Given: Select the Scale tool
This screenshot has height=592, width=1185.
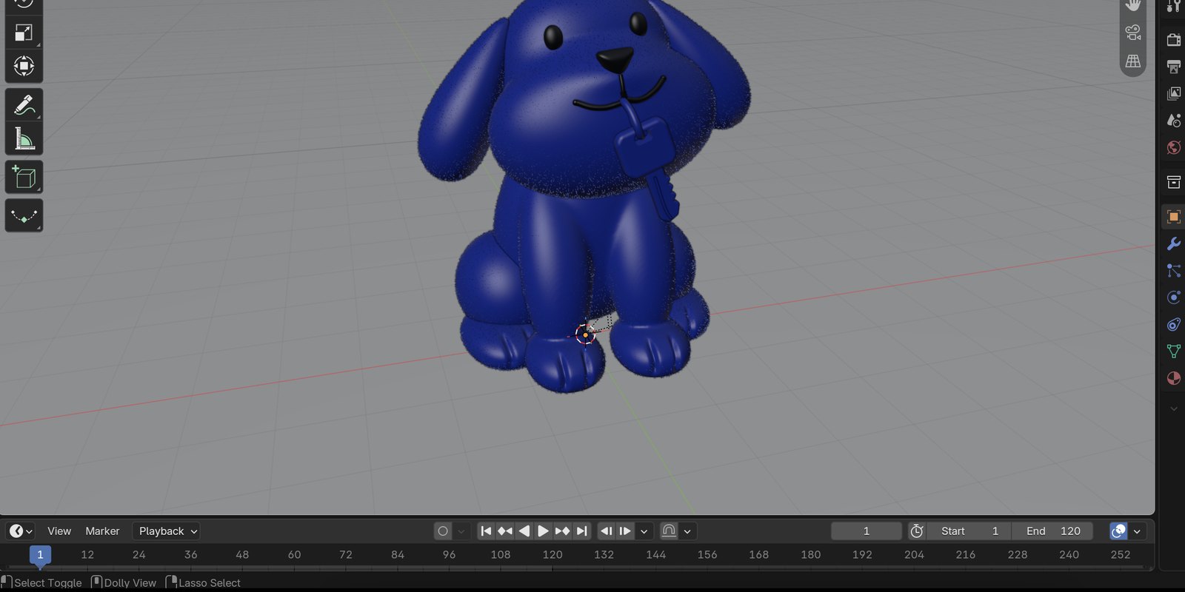Looking at the screenshot, I should pyautogui.click(x=24, y=33).
